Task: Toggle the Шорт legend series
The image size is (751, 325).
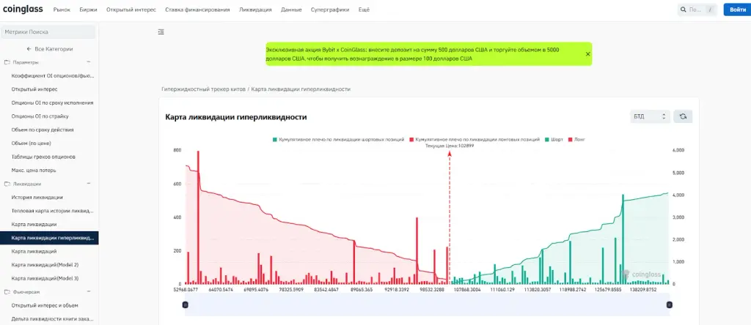Action: [x=554, y=140]
